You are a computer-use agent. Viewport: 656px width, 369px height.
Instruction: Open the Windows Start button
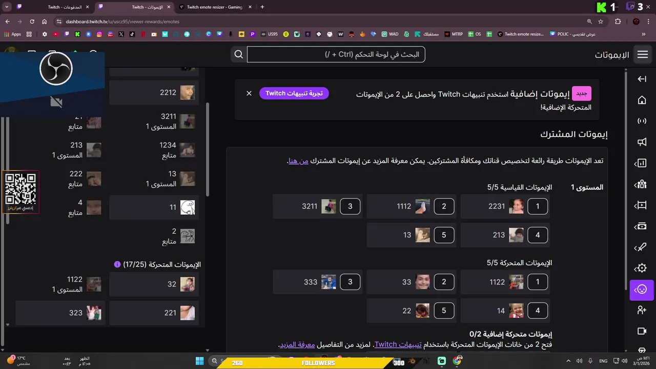point(200,361)
